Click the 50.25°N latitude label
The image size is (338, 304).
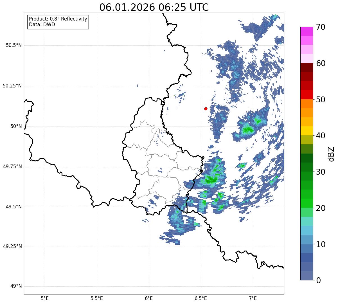(x=12, y=86)
